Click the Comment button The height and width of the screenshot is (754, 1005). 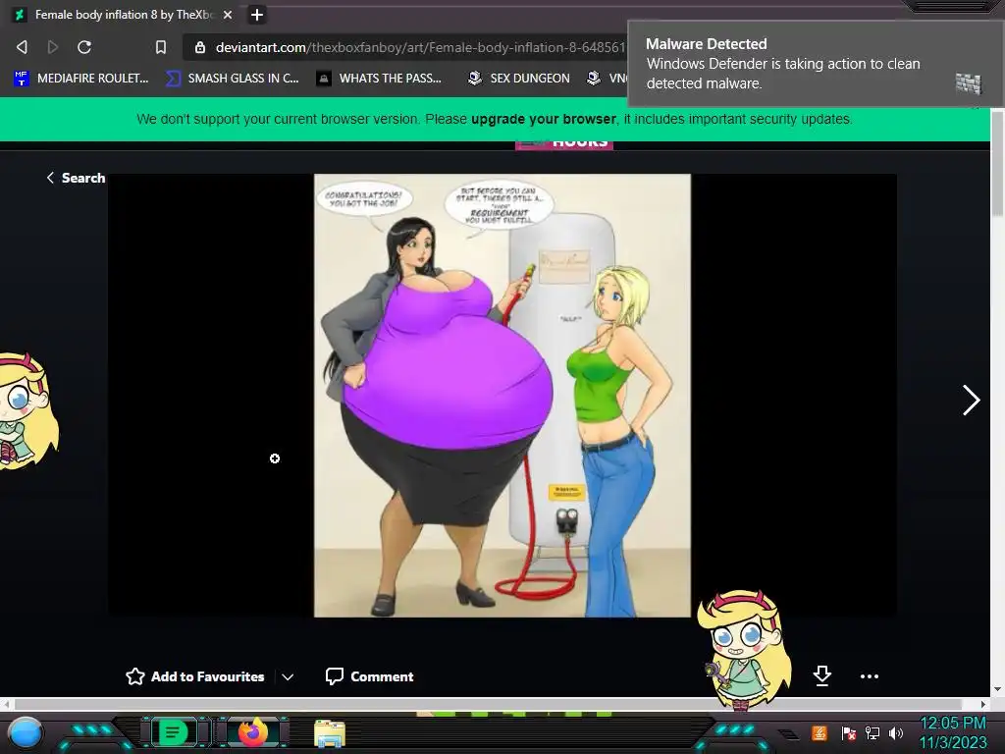tap(370, 676)
